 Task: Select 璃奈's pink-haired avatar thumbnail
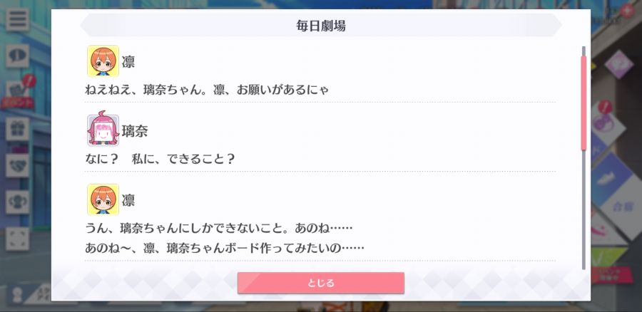pyautogui.click(x=103, y=130)
